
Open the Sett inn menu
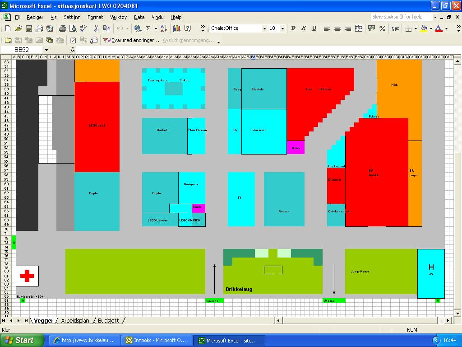click(x=72, y=17)
